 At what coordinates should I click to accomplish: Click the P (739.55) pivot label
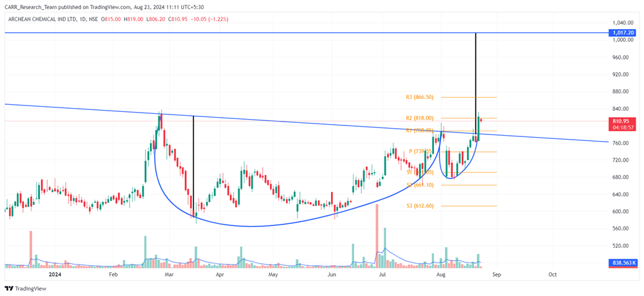coord(420,151)
